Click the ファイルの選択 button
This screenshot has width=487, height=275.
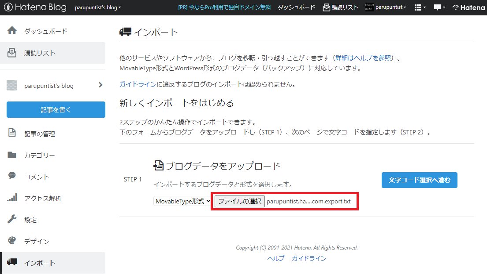(x=240, y=201)
